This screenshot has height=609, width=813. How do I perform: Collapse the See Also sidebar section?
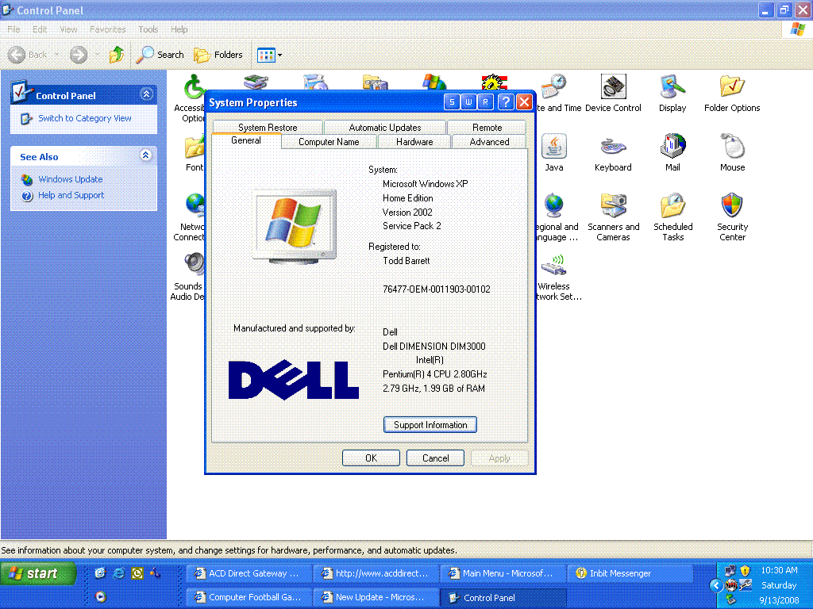click(x=146, y=155)
